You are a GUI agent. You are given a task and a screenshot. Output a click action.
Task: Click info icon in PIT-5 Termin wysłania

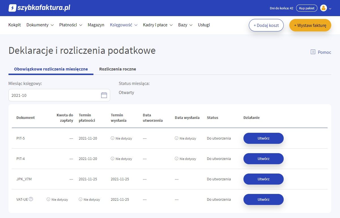pyautogui.click(x=112, y=138)
